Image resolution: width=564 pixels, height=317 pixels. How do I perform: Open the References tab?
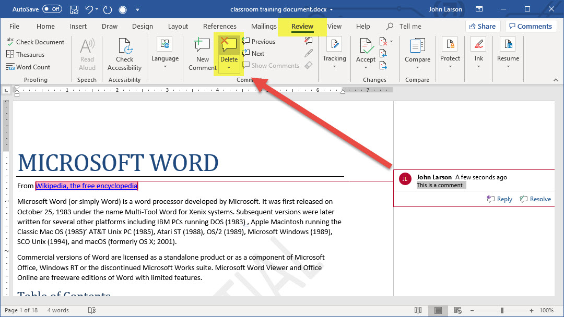tap(219, 27)
